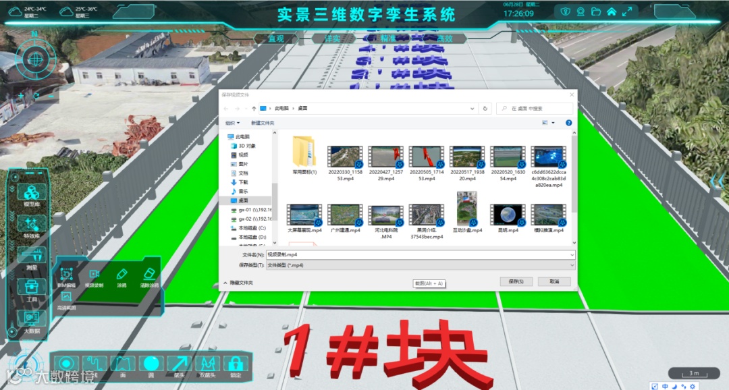The width and height of the screenshot is (729, 390).
Task: Switch to the 直观 tab
Action: [276, 38]
